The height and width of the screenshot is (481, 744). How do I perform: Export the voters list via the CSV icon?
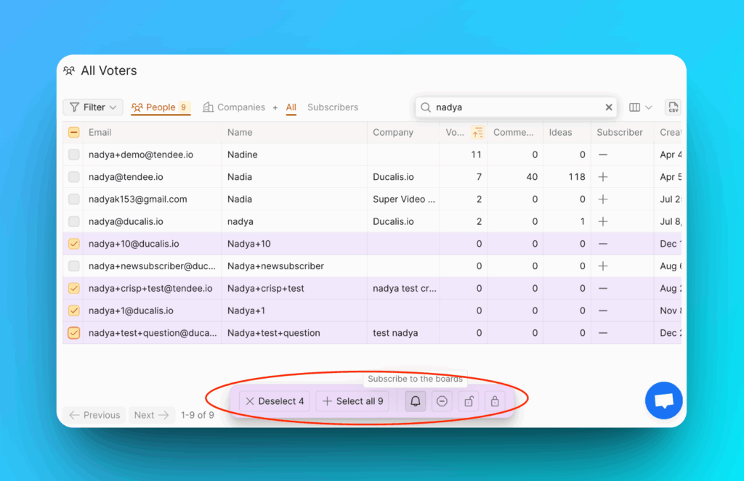[x=673, y=107]
